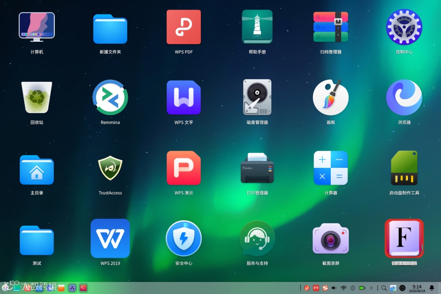Expand the tray overflow chevron
441x294 pixels.
click(371, 288)
